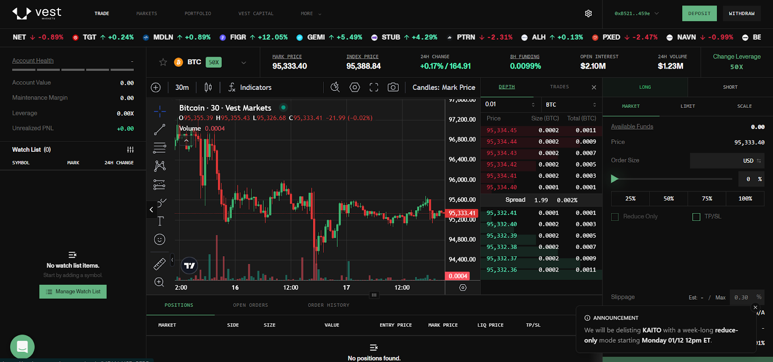The height and width of the screenshot is (362, 773).
Task: Click the alert clock icon in chart toolbar
Action: pyautogui.click(x=335, y=87)
